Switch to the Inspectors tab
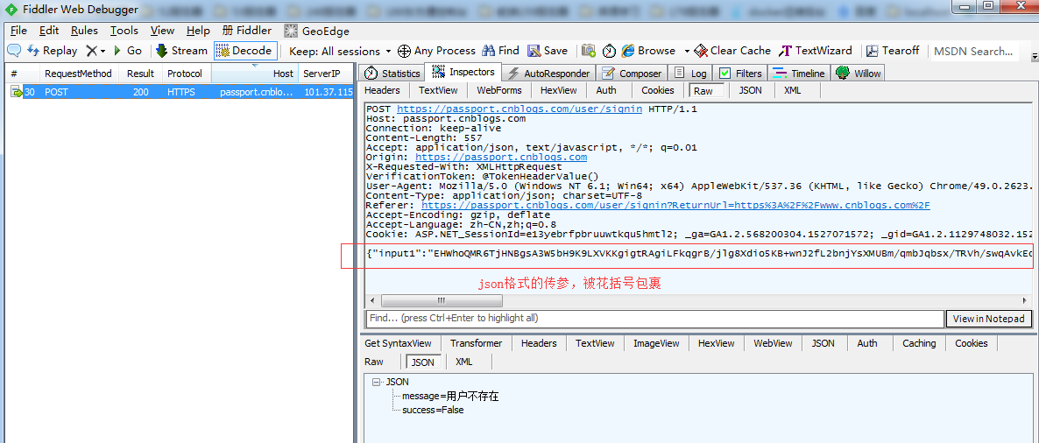Viewport: 1039px width, 443px height. tap(463, 72)
